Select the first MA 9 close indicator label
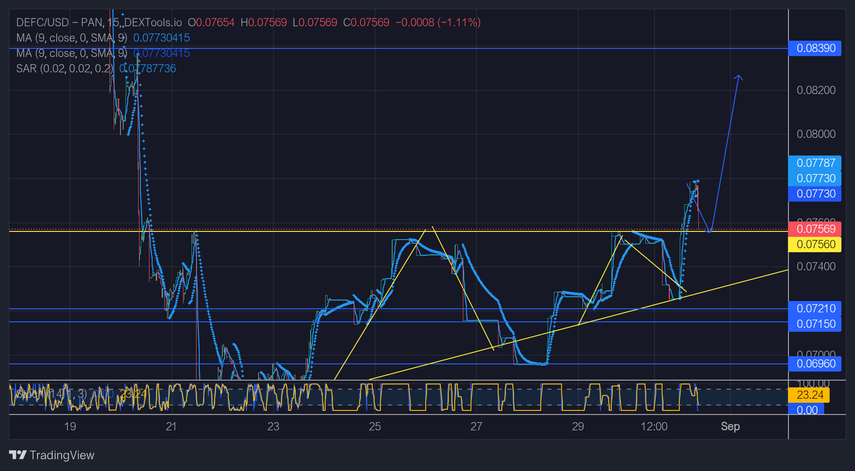Image resolution: width=855 pixels, height=471 pixels. 72,38
